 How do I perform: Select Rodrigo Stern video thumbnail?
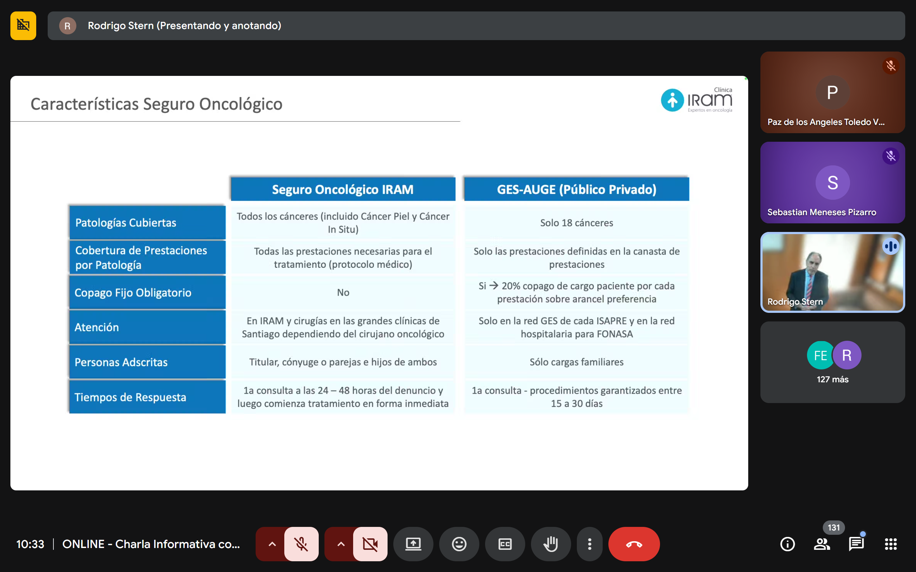click(x=832, y=272)
